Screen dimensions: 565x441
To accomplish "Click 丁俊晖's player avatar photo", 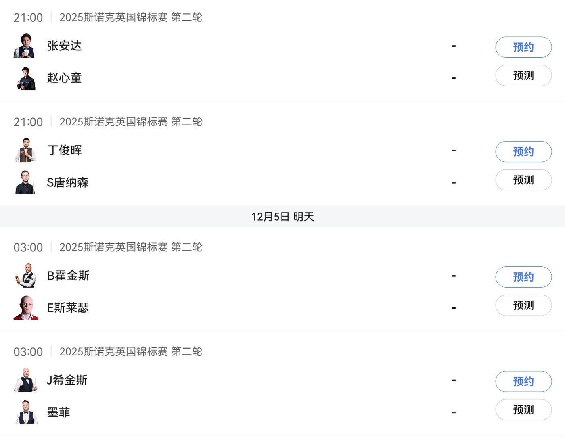I will 26,150.
